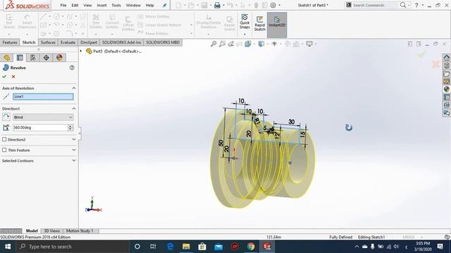
Task: Enable the Thin Feature checkbox
Action: point(4,150)
